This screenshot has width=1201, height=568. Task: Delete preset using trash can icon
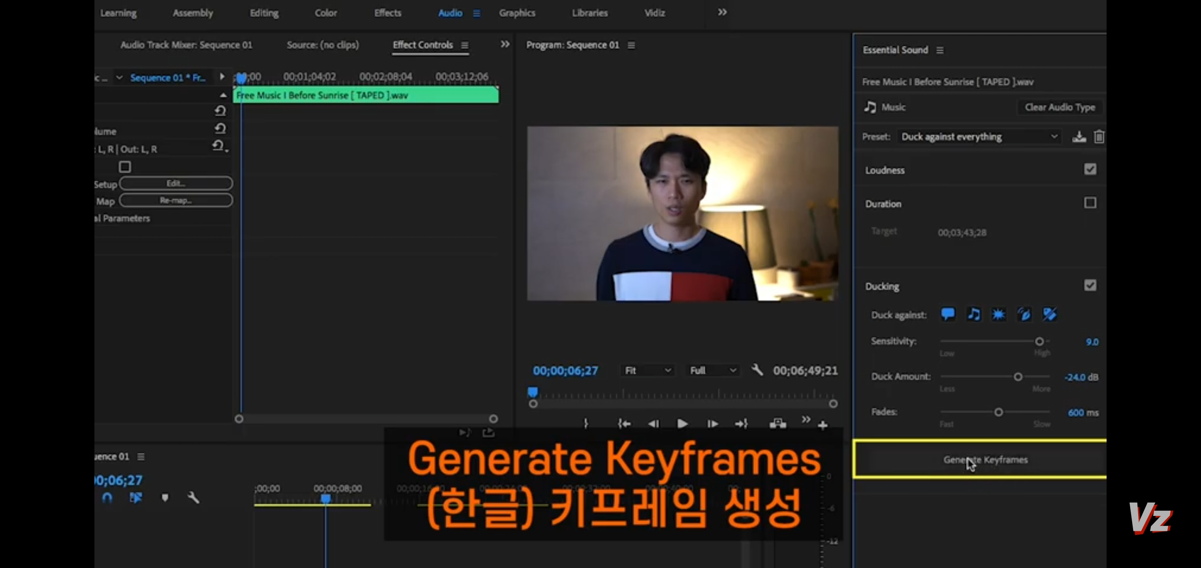[1099, 137]
